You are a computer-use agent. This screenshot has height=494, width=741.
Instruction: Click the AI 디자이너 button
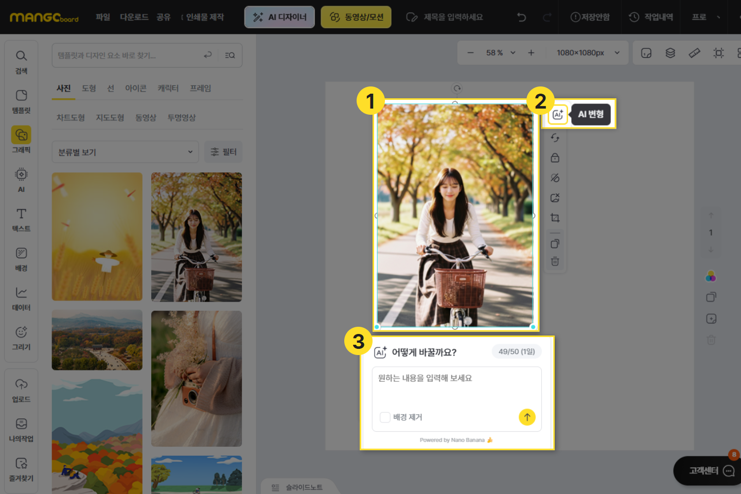coord(279,17)
